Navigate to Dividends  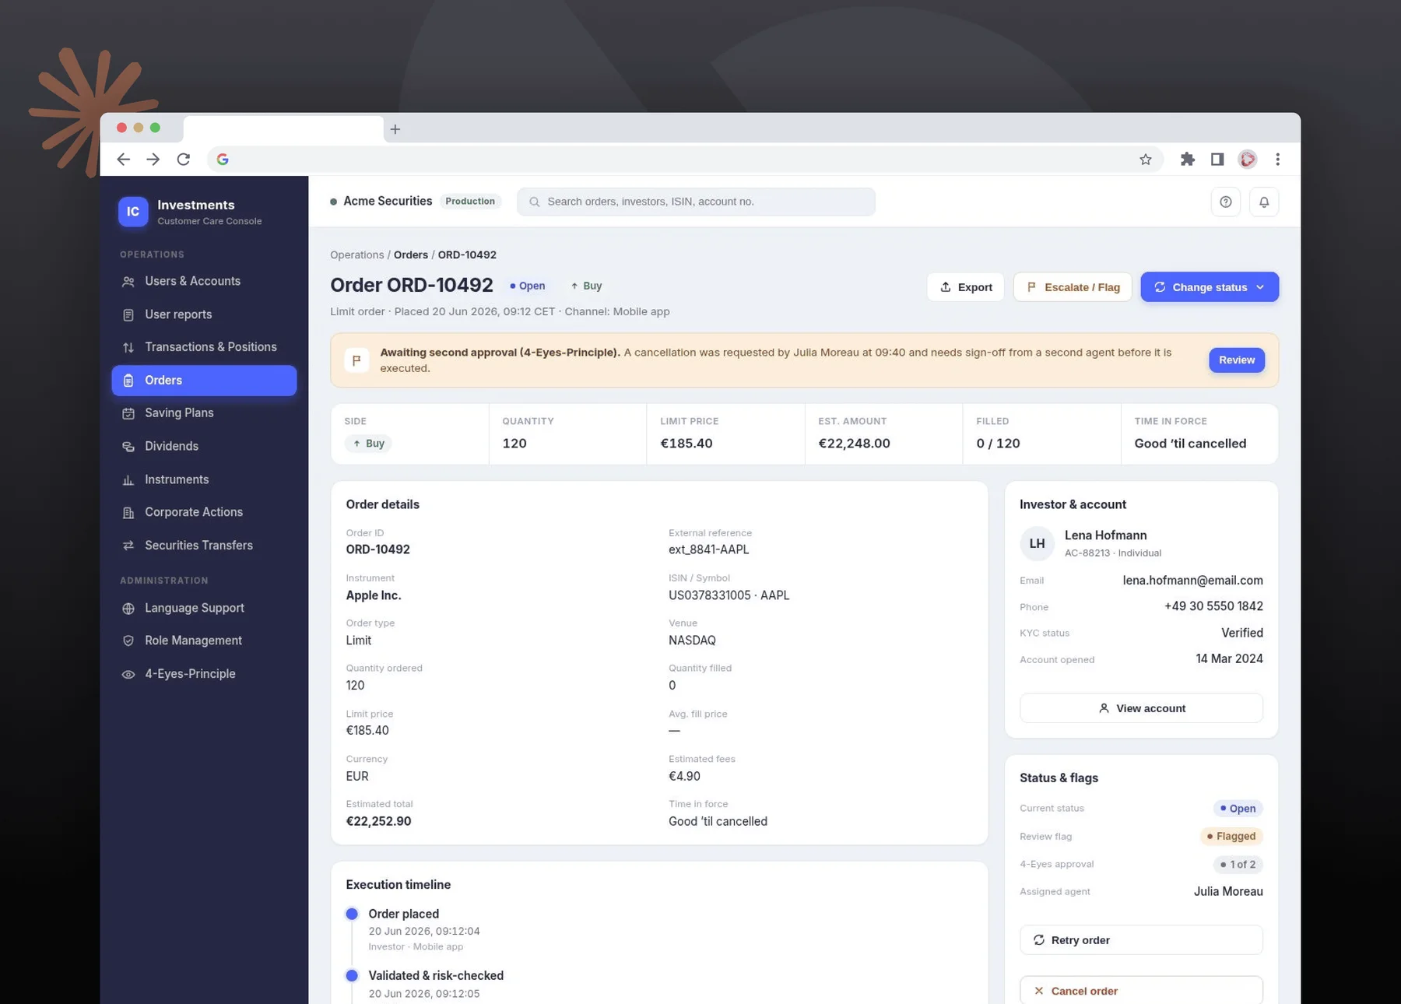[204, 447]
